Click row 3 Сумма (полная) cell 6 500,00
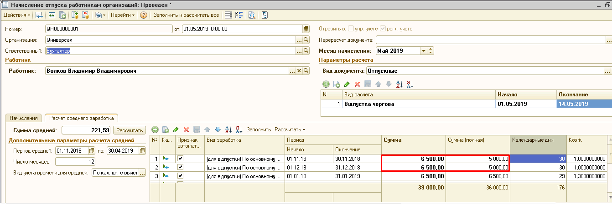612x204 pixels. click(477, 176)
